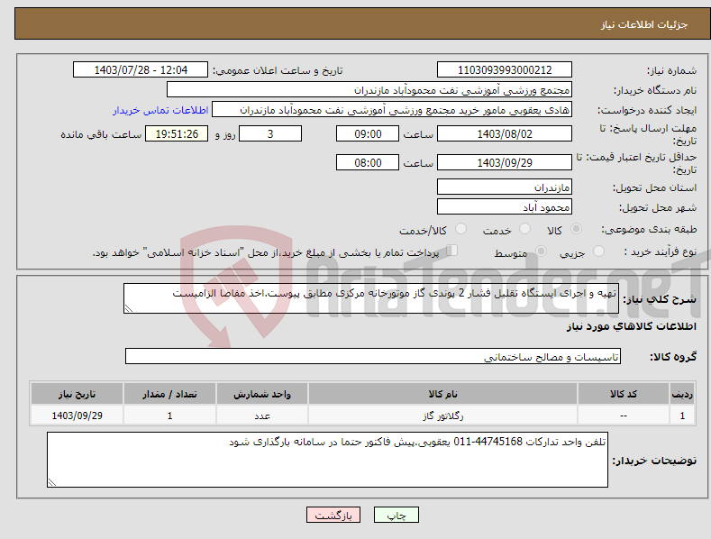Click the اطلاعات کالاهای مورد نیاز heading
711x539 pixels.
pos(631,326)
